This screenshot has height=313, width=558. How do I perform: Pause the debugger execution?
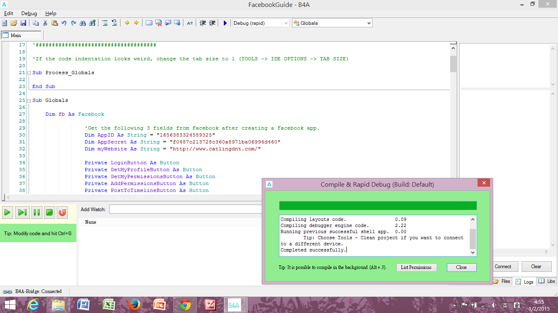37,212
